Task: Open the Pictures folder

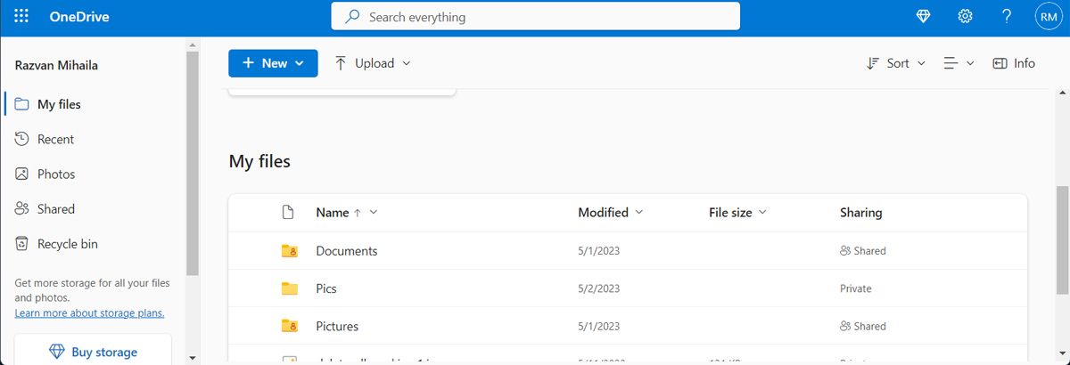Action: (x=337, y=326)
